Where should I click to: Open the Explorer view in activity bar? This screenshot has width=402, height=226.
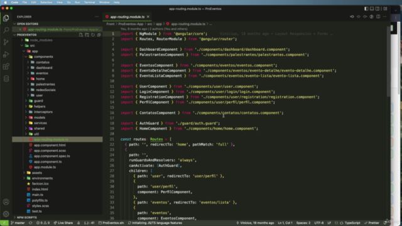[x=6, y=18]
